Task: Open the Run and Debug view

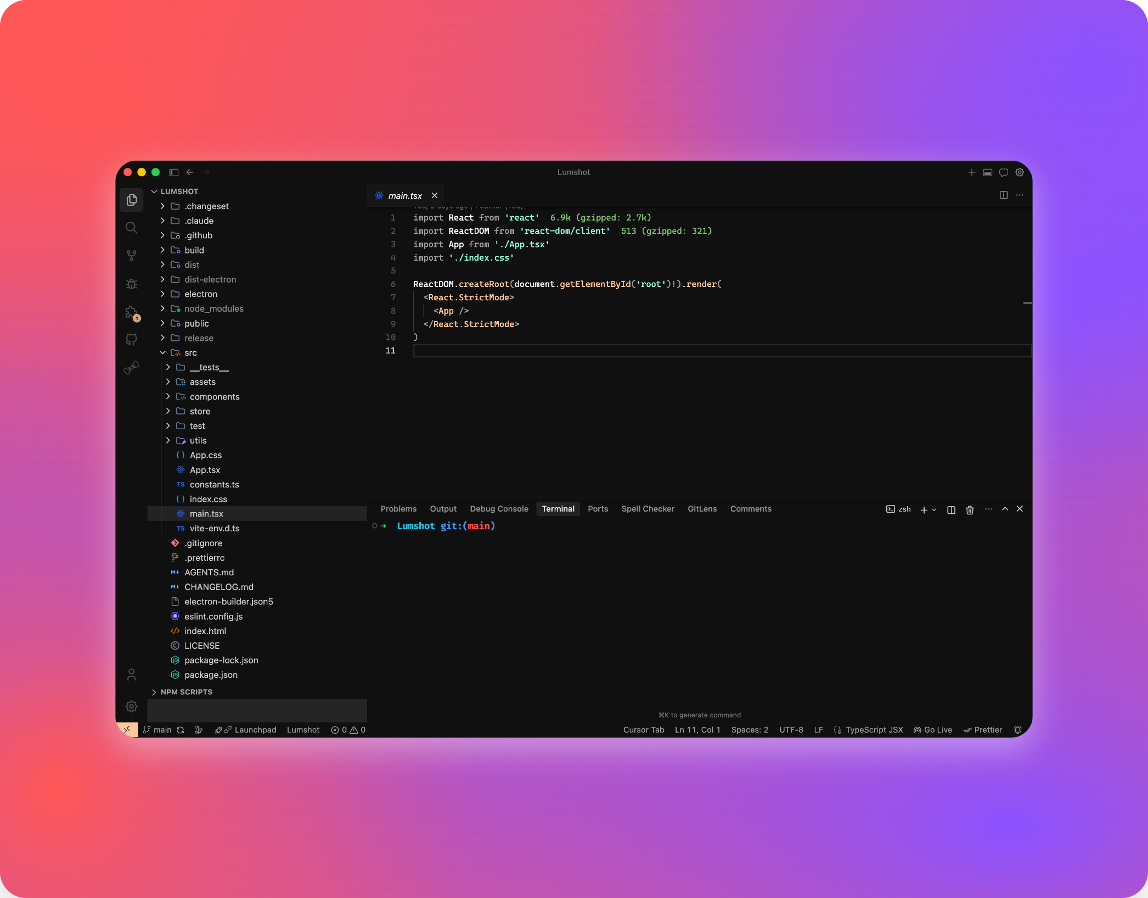Action: click(131, 284)
